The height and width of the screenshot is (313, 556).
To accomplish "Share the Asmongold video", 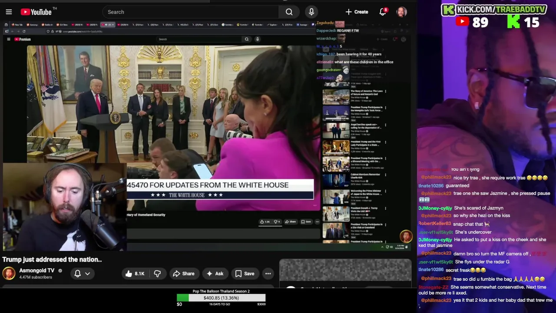I will 183,273.
